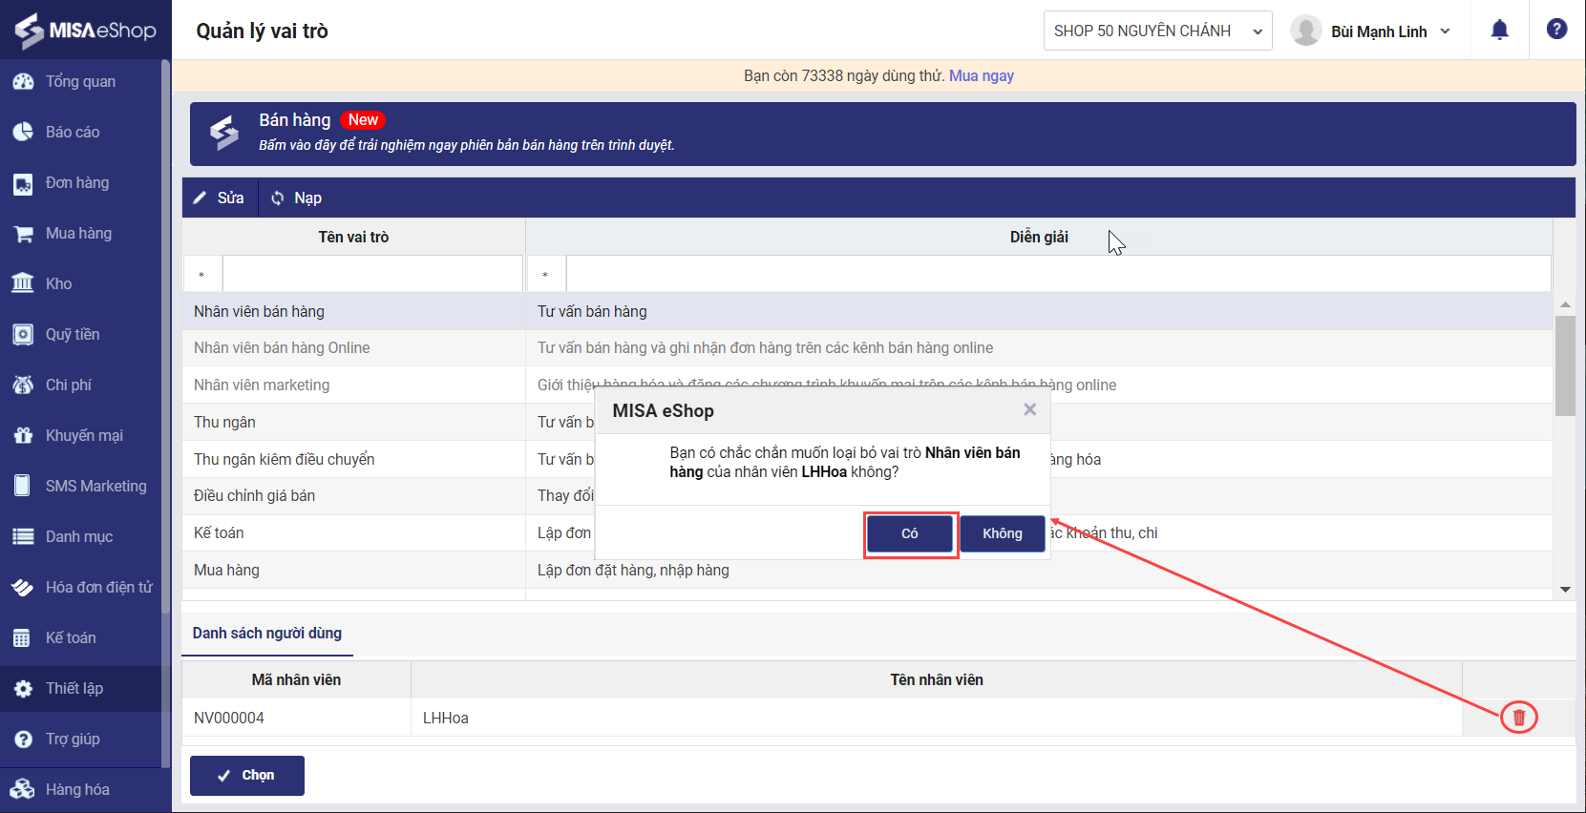Click the Nạp refresh toolbar button
This screenshot has height=813, width=1586.
(296, 198)
